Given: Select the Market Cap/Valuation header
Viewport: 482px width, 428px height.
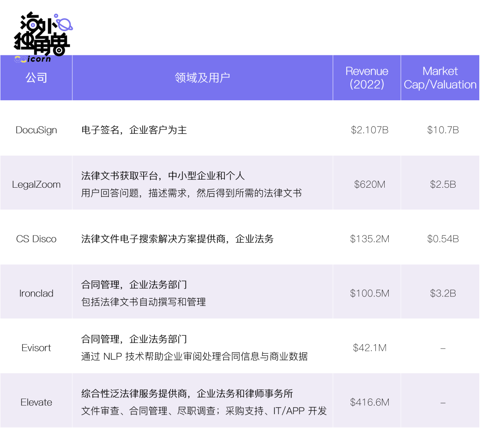Looking at the screenshot, I should [x=440, y=78].
